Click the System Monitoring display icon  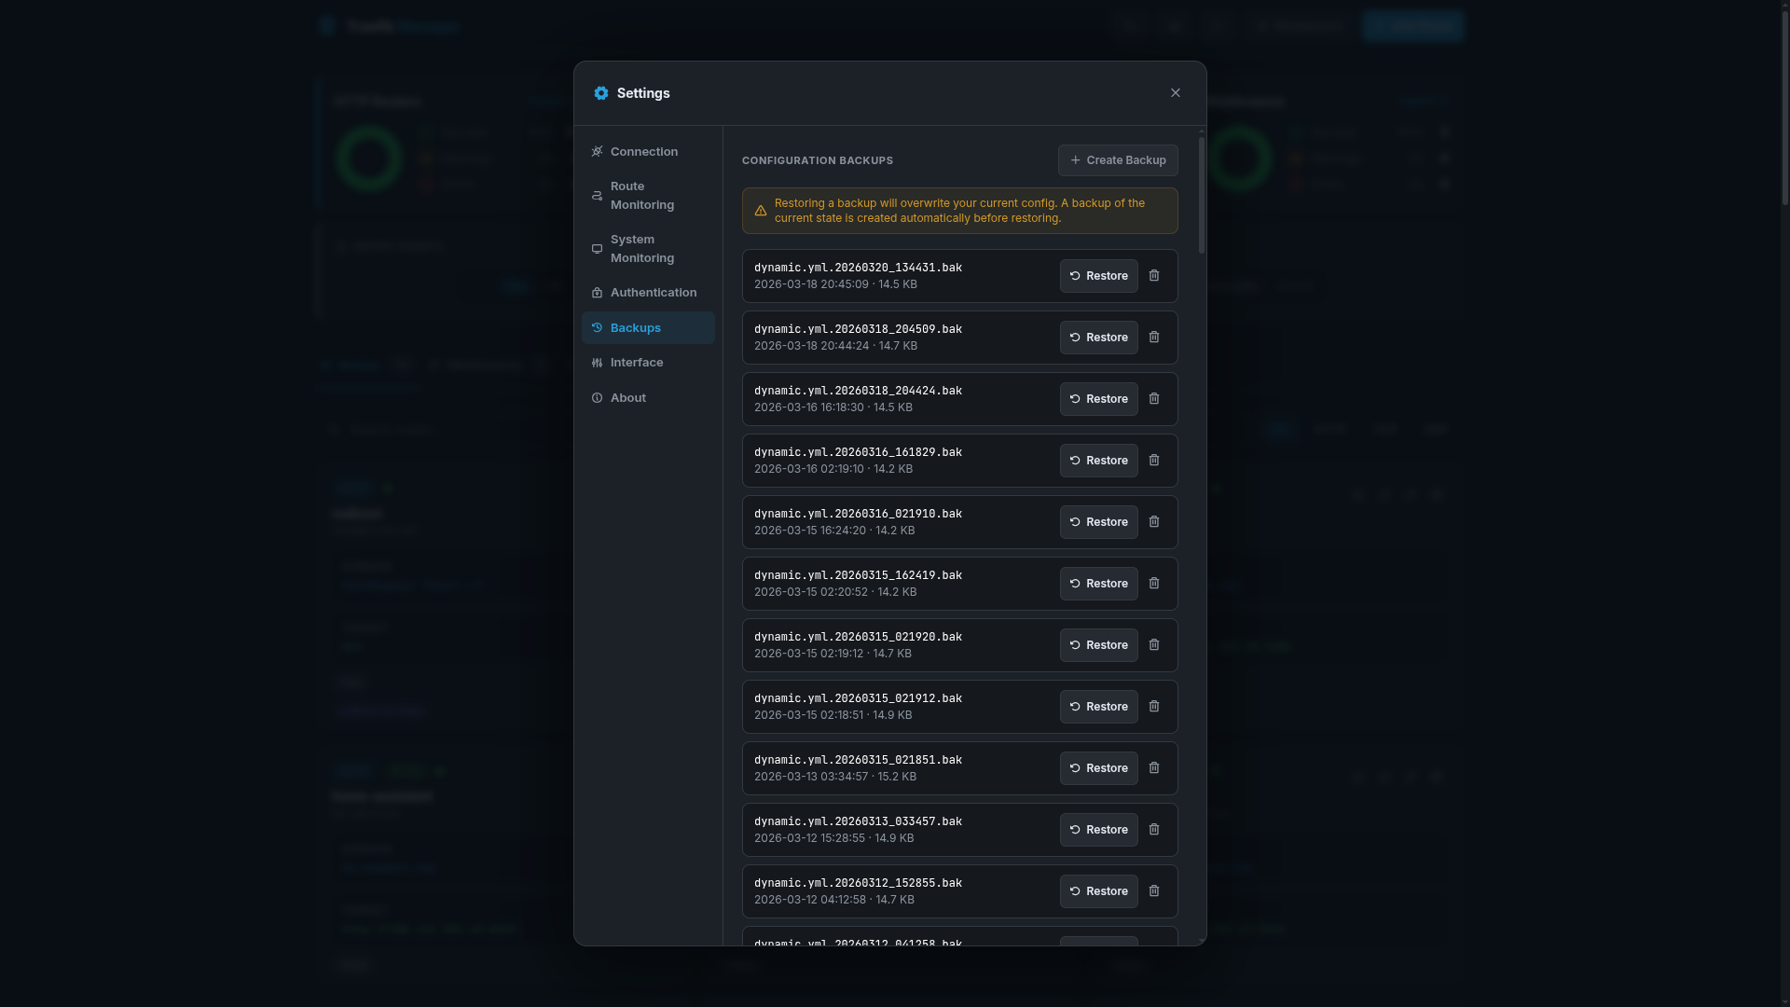[598, 249]
